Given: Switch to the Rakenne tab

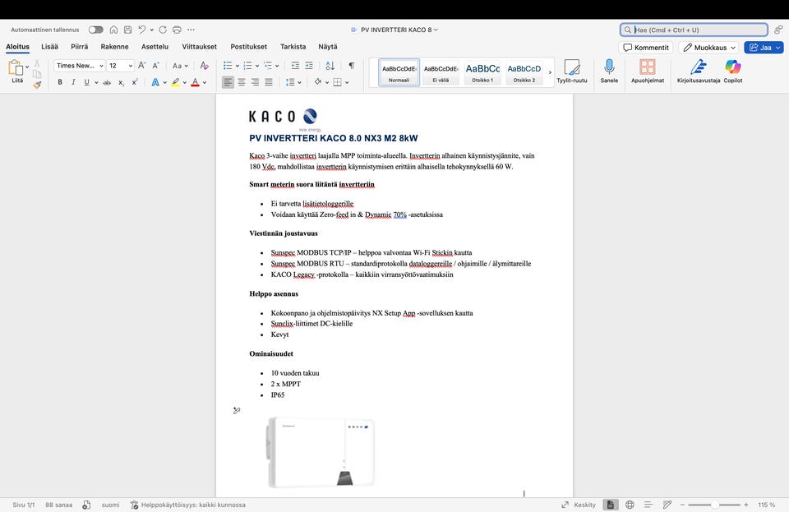Looking at the screenshot, I should [115, 46].
